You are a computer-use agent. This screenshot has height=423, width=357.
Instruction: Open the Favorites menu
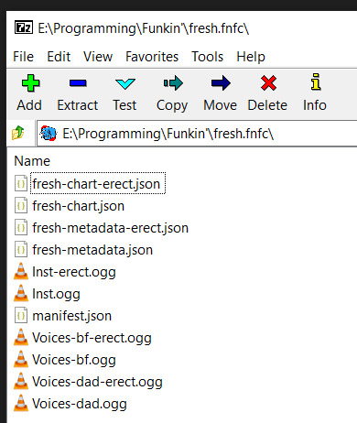click(152, 57)
